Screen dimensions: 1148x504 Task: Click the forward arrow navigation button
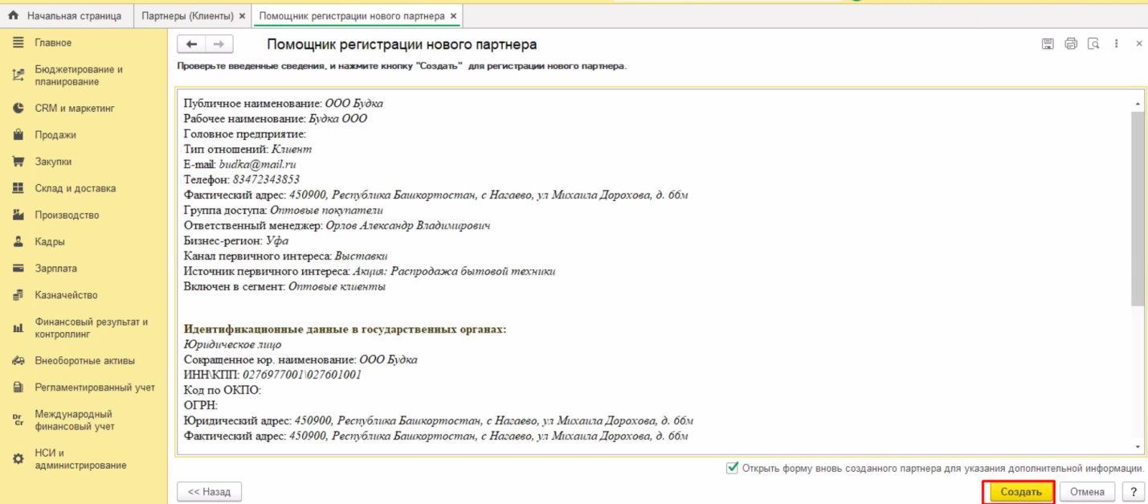click(219, 44)
